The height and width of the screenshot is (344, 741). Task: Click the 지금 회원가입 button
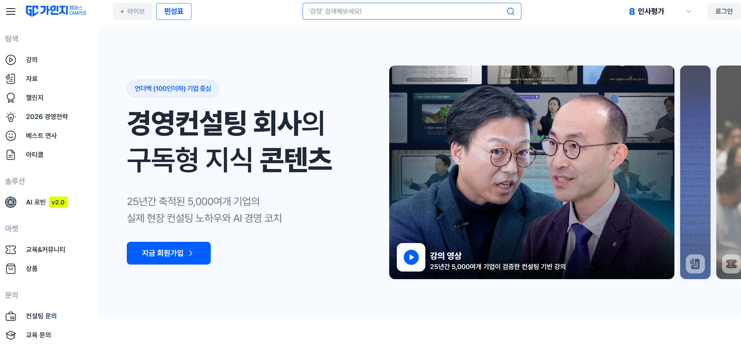pyautogui.click(x=169, y=253)
